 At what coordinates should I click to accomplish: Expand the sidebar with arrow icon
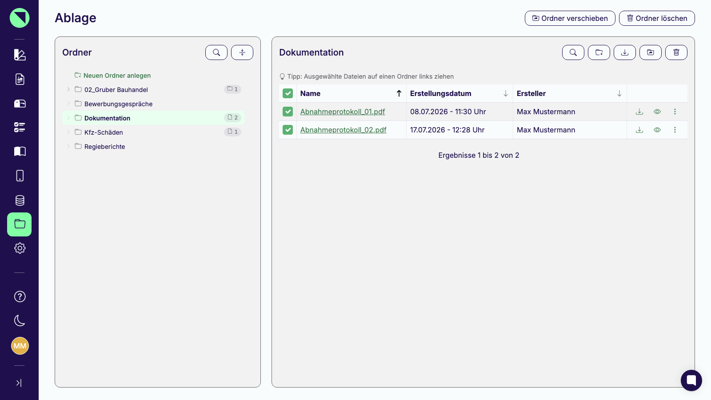pyautogui.click(x=19, y=383)
